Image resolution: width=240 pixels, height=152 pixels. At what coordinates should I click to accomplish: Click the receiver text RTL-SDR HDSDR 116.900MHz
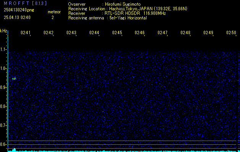click(135, 13)
